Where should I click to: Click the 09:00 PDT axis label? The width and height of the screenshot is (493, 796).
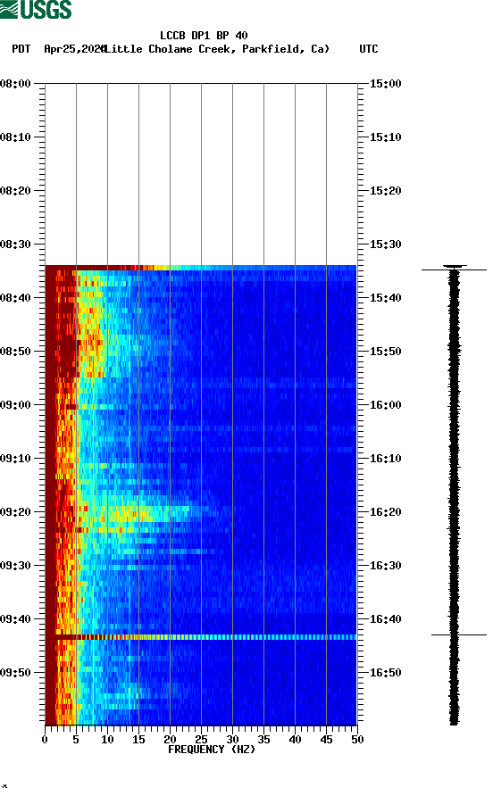pyautogui.click(x=15, y=404)
